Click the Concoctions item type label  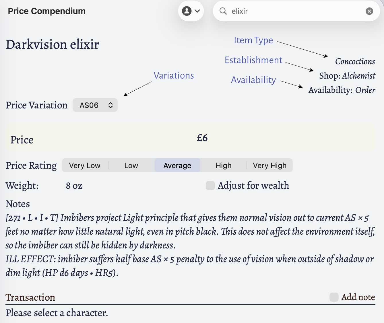(x=355, y=61)
